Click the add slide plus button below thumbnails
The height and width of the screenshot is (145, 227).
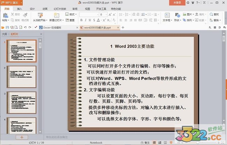22,137
